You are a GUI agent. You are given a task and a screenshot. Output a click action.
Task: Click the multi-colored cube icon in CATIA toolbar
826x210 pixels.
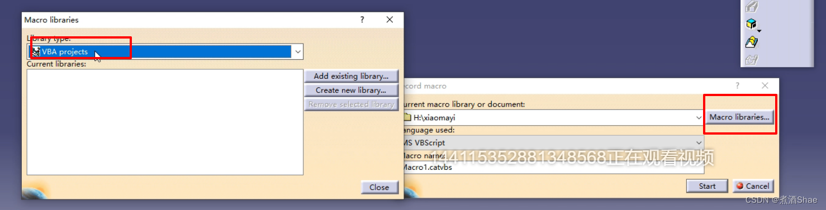coord(751,23)
